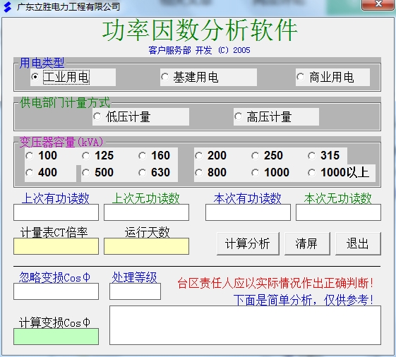Focus the 上次无功读数 input box
The height and width of the screenshot is (357, 396).
[x=147, y=212]
